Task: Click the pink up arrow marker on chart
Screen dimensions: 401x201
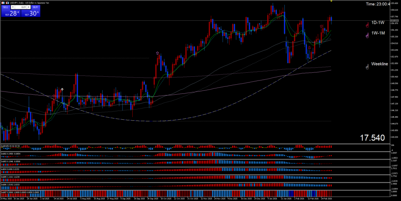Action: (157, 53)
